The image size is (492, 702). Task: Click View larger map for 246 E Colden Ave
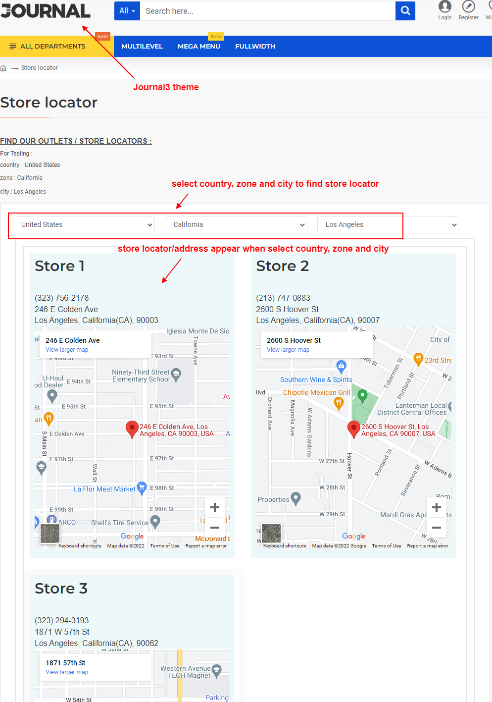tap(66, 349)
